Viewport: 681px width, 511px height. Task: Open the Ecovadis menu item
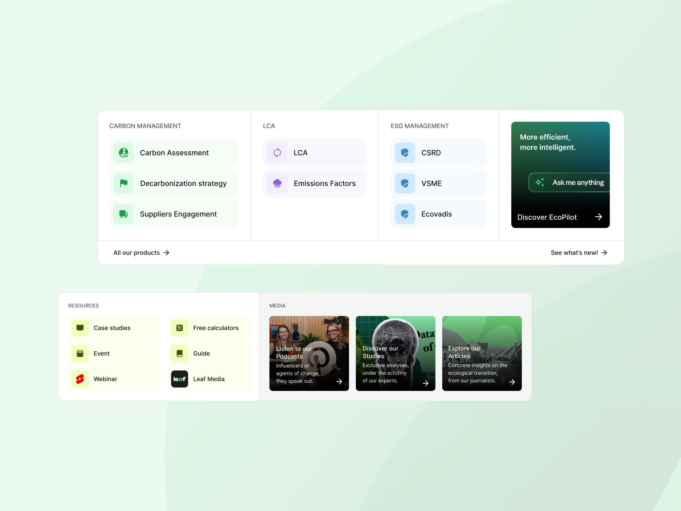coord(438,214)
